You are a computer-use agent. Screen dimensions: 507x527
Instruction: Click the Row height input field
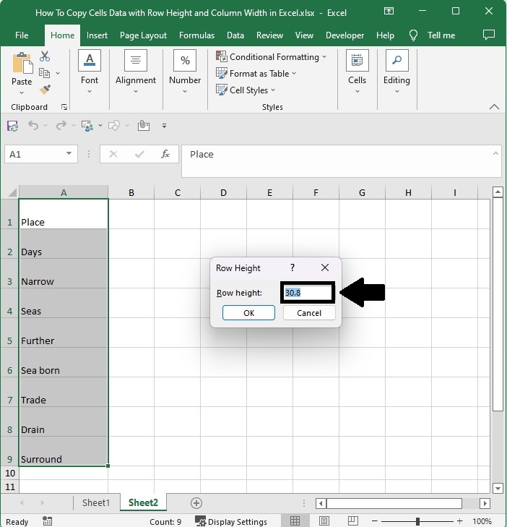click(308, 292)
